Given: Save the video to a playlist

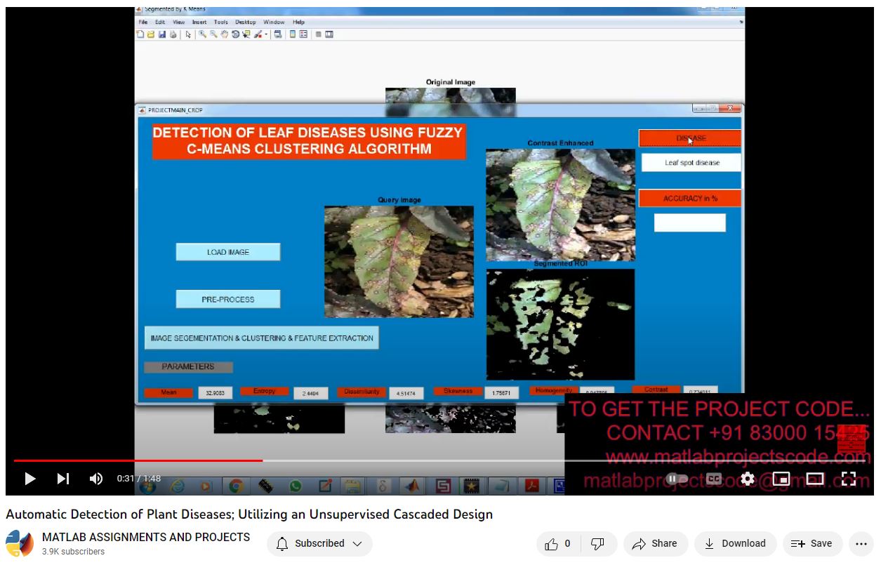Looking at the screenshot, I should [x=812, y=543].
